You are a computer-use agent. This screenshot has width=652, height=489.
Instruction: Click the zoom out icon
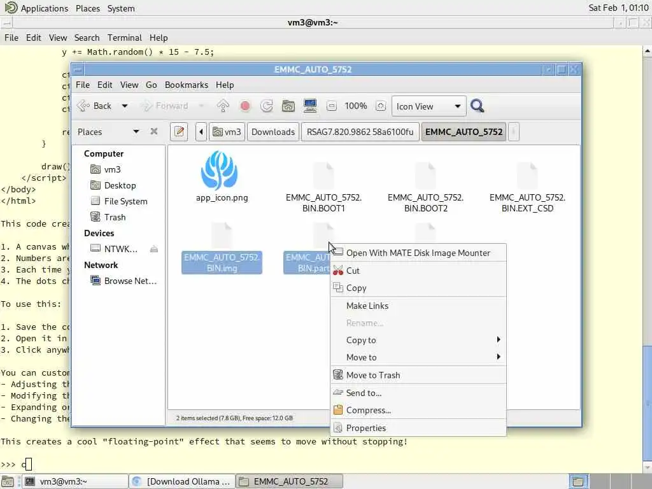point(331,106)
